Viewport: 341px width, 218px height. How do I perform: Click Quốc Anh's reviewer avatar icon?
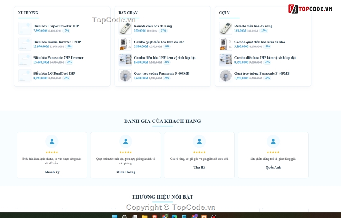(273, 142)
